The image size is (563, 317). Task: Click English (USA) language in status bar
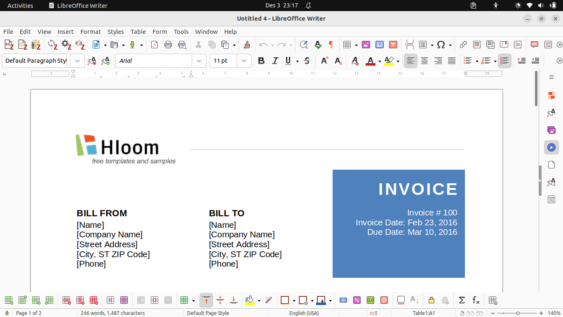304,313
